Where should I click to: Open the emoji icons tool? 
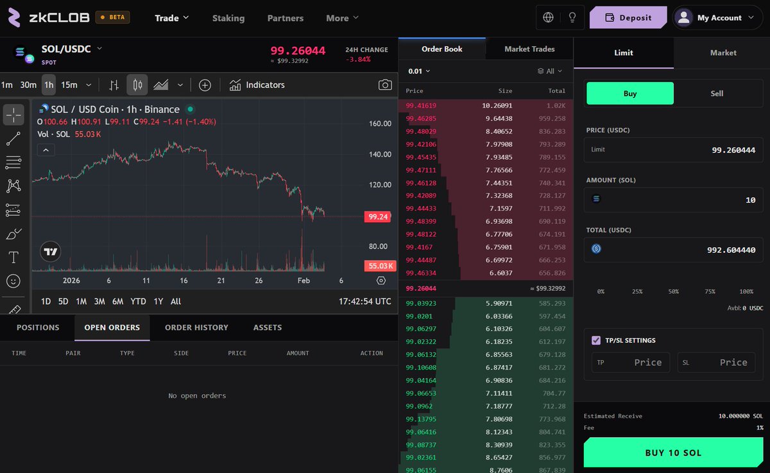(13, 281)
